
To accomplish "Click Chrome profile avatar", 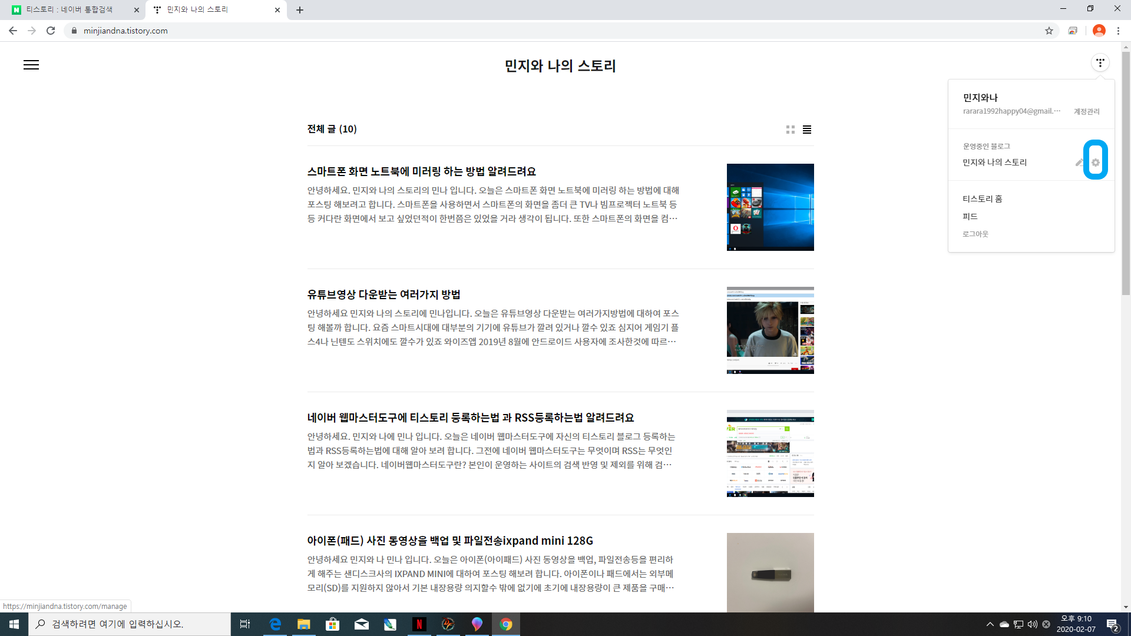I will coord(1099,31).
